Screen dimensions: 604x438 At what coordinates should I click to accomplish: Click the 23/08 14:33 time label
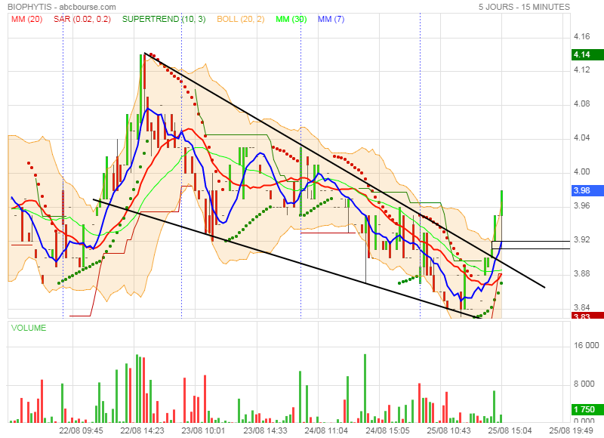[265, 430]
